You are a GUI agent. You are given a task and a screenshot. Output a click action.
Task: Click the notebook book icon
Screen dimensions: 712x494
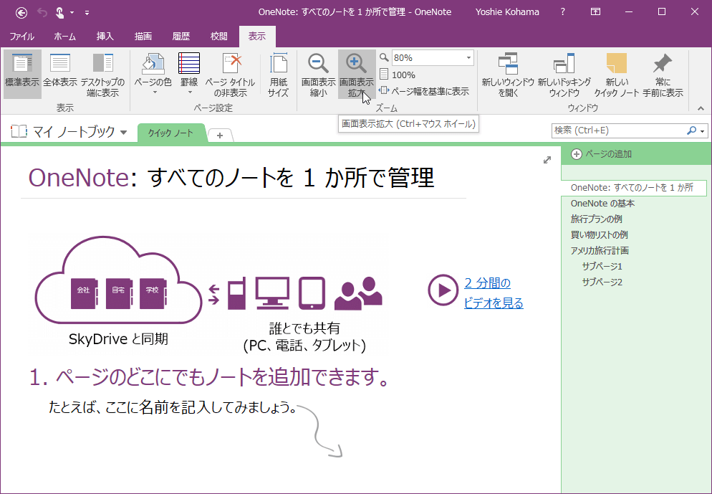pyautogui.click(x=19, y=132)
